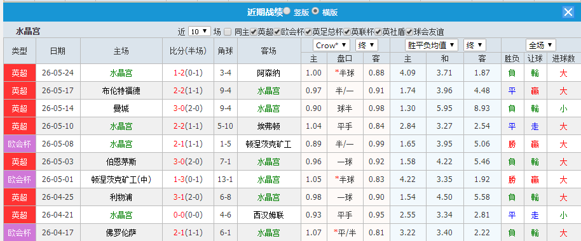Select the 横版 radio button
This screenshot has height=241, width=581.
(315, 11)
